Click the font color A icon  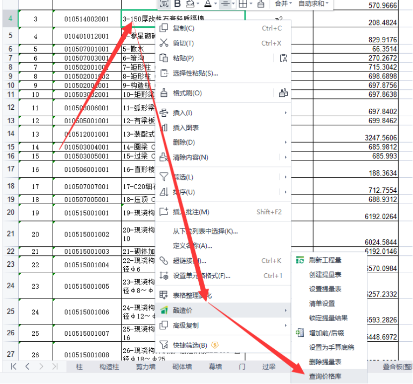point(208,4)
